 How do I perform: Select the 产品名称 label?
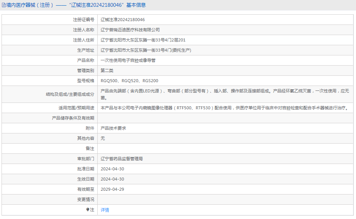click(86, 60)
